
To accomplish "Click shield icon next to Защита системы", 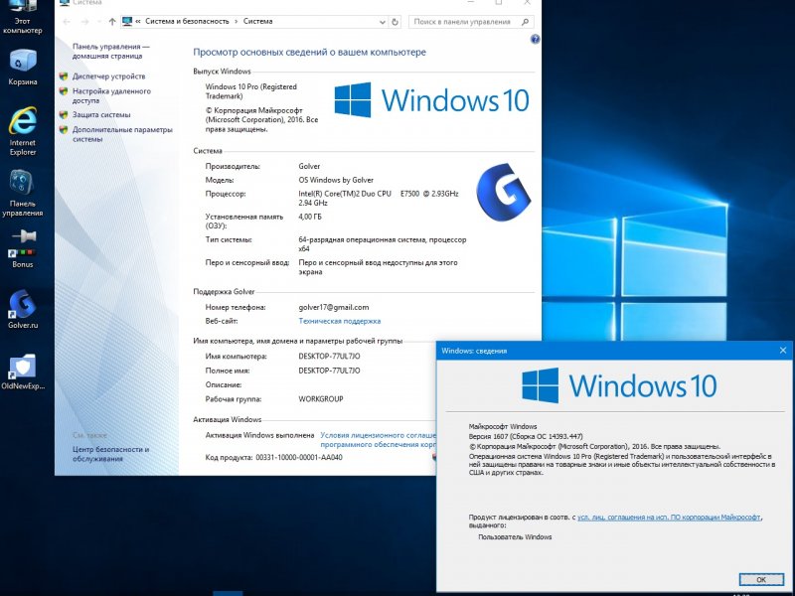I will coord(64,115).
